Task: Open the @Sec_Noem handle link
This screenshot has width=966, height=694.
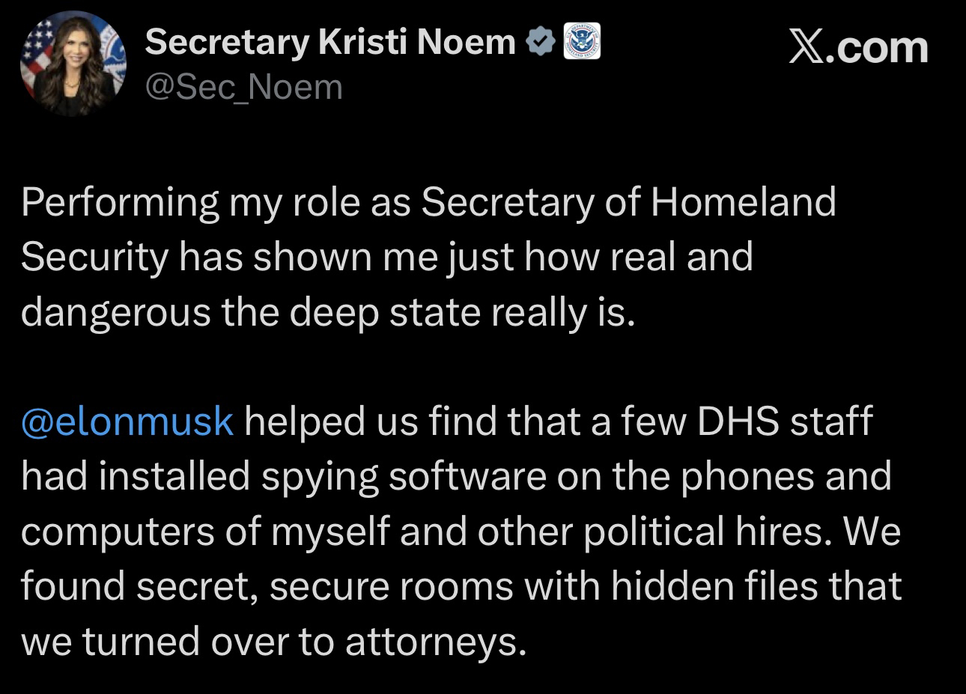Action: pyautogui.click(x=243, y=88)
